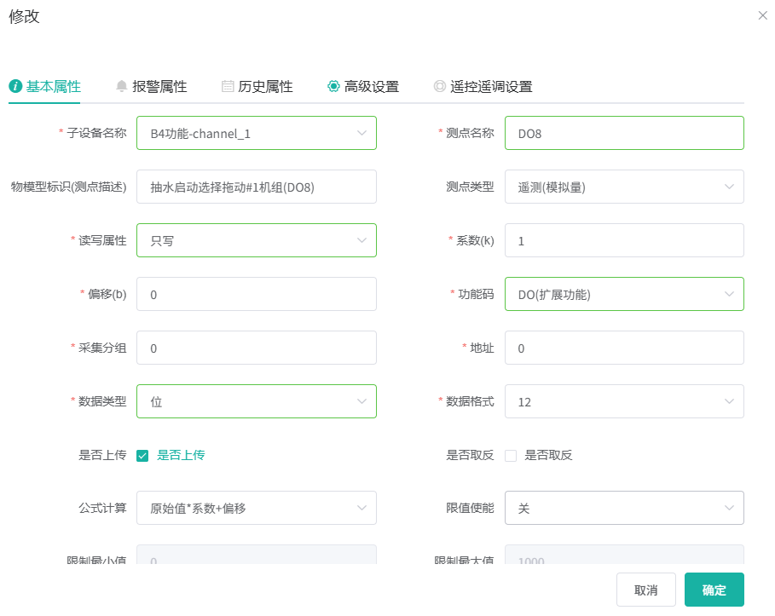775x616 pixels.
Task: Click the 取消 button
Action: (645, 590)
